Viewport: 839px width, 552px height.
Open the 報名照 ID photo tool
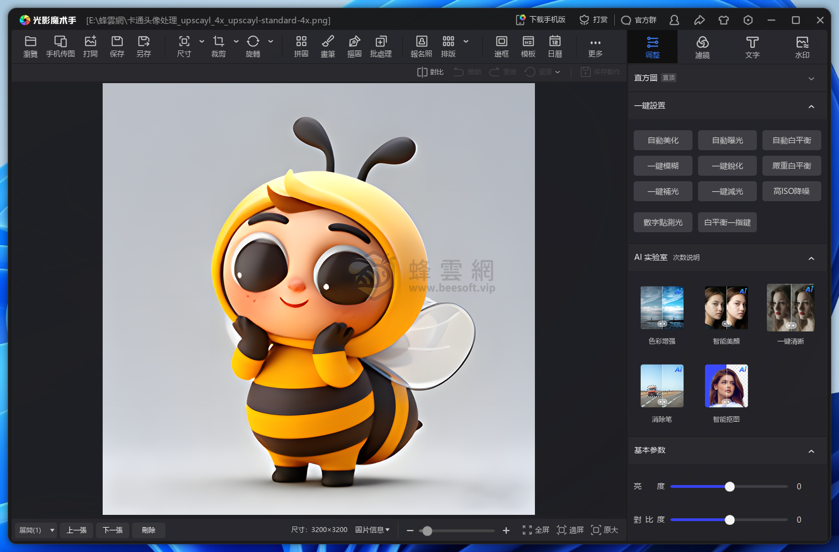click(422, 47)
